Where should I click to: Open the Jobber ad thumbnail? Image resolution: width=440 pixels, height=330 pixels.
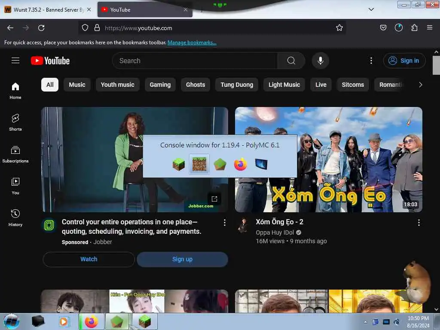pyautogui.click(x=134, y=159)
